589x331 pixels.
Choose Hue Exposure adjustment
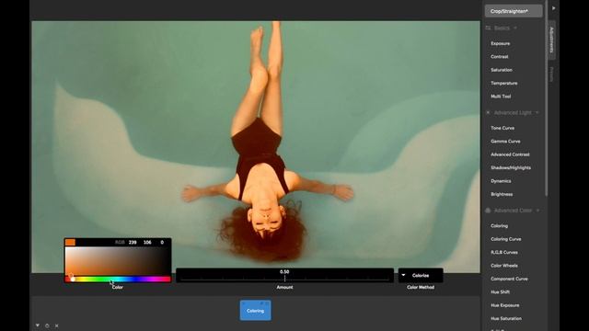tap(505, 305)
